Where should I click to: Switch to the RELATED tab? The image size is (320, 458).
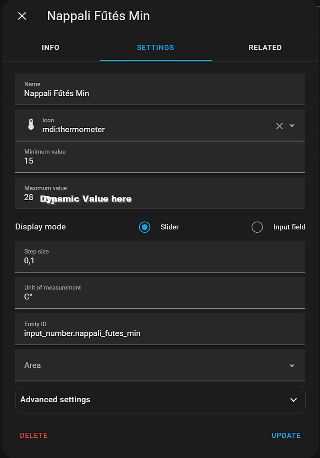pyautogui.click(x=265, y=47)
